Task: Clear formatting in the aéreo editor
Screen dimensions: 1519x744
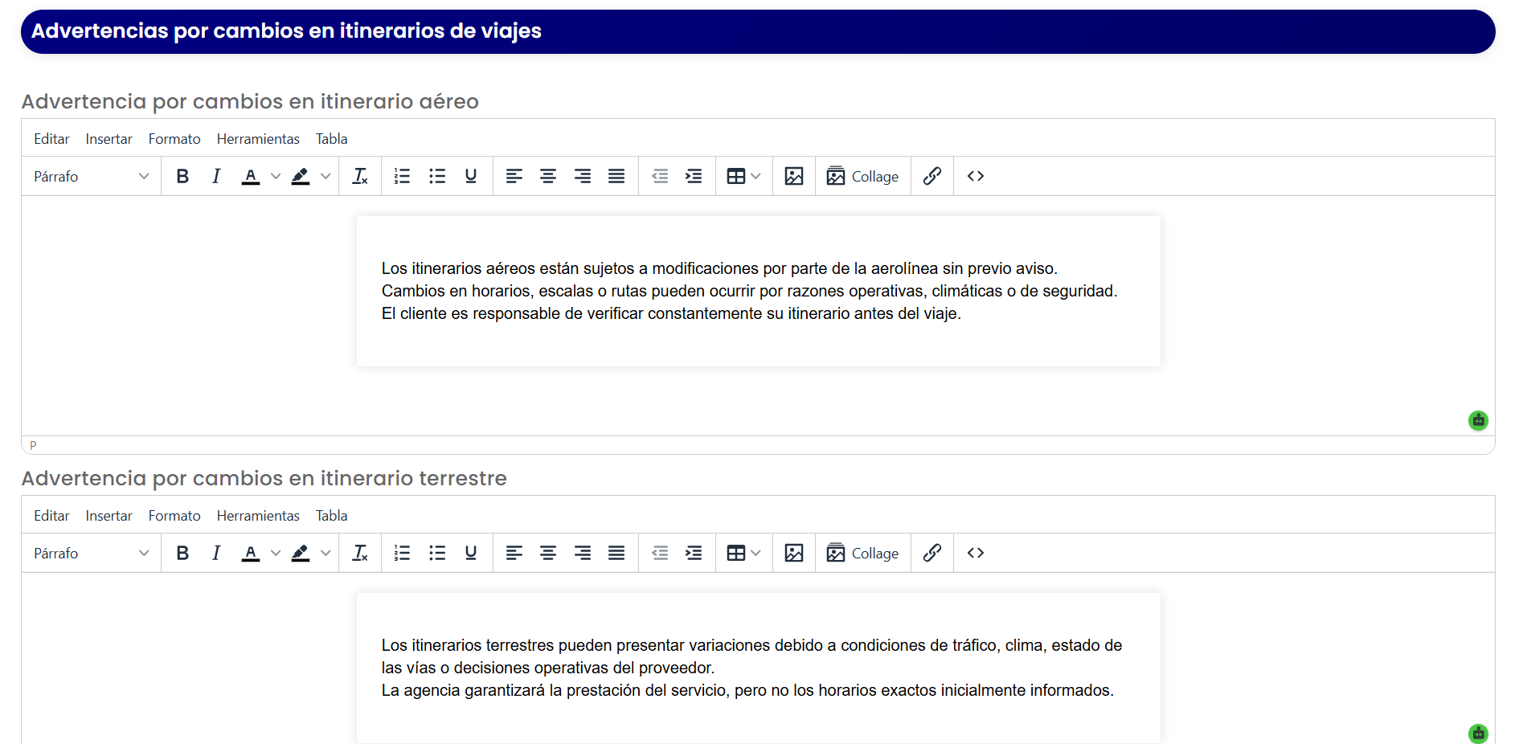Action: (360, 176)
